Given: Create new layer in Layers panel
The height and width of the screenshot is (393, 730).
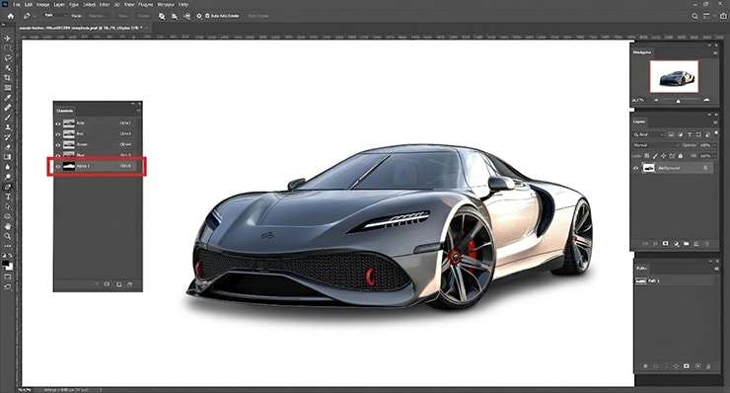Looking at the screenshot, I should point(696,244).
